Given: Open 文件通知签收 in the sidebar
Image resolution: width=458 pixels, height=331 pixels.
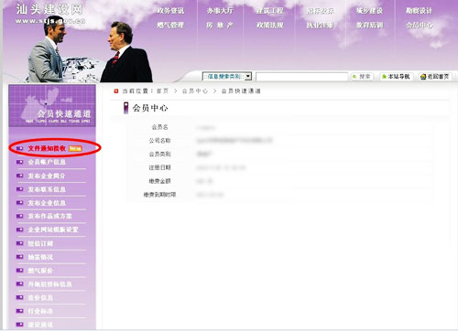Looking at the screenshot, I should (47, 148).
